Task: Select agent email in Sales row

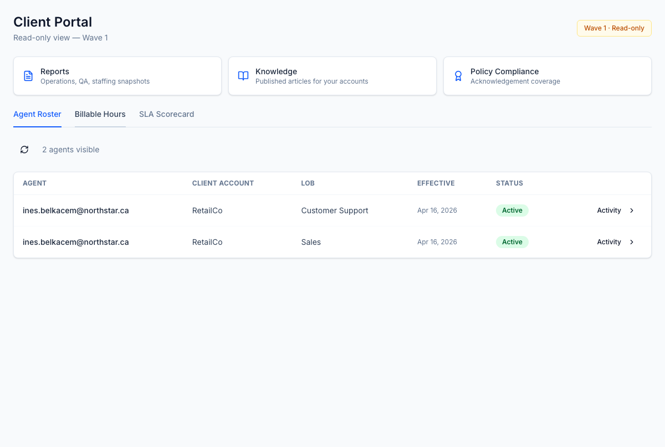Action: point(76,242)
